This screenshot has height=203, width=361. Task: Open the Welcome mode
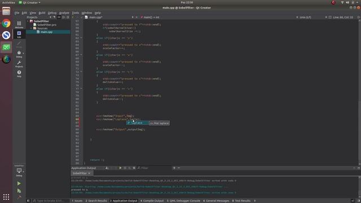coord(19,24)
